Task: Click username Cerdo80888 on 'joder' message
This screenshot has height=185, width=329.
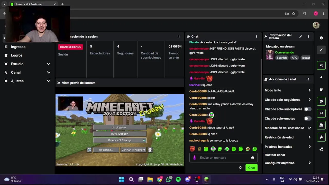Action: coord(198,98)
